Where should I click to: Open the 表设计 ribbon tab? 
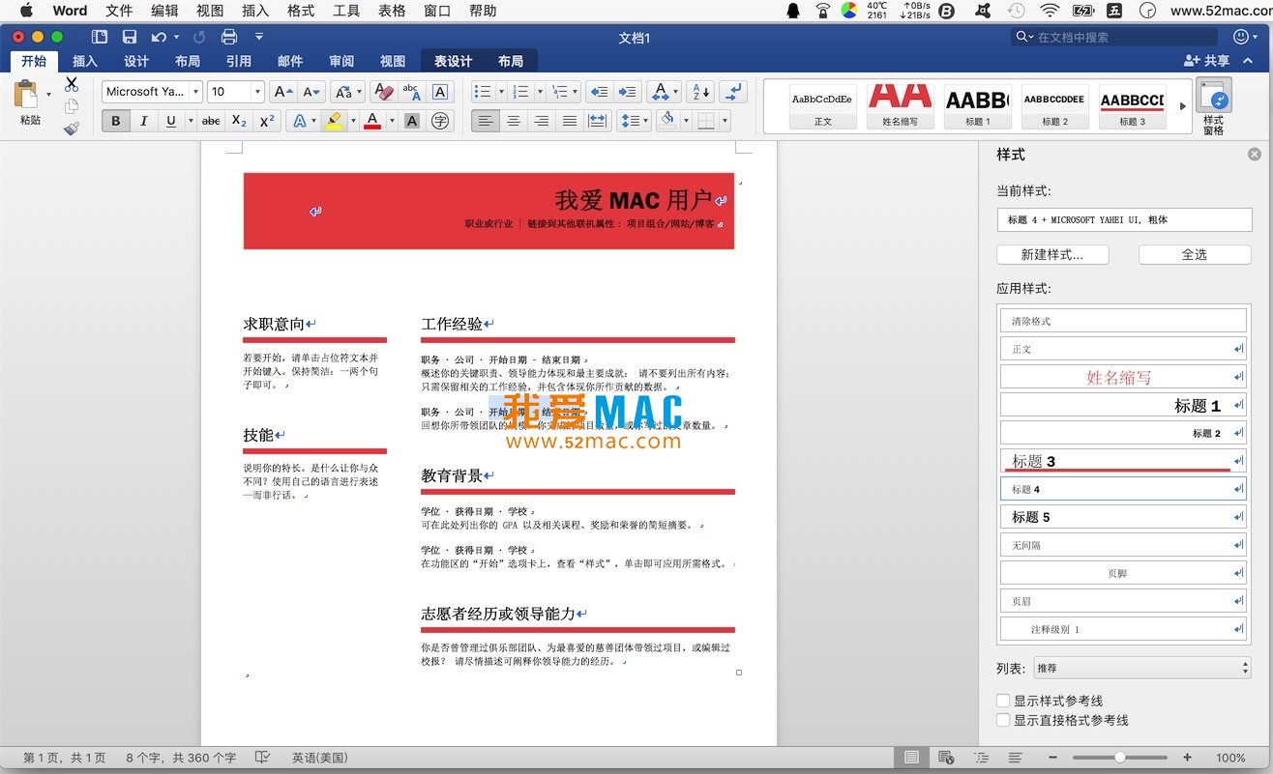(453, 61)
